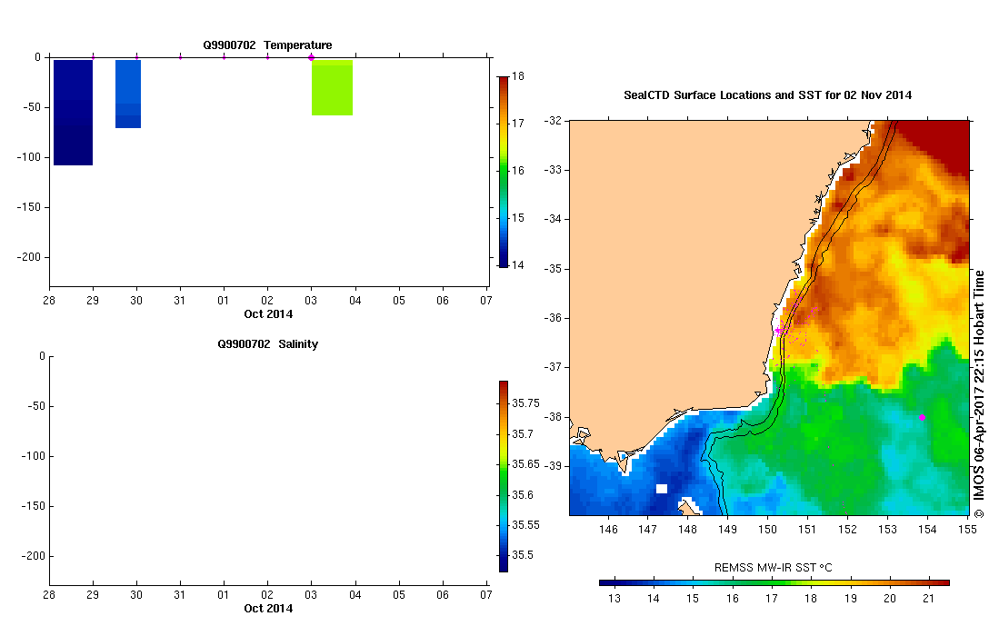Image resolution: width=999 pixels, height=636 pixels.
Task: Click the 18 tick label on temperature colorbar
Action: [x=518, y=76]
